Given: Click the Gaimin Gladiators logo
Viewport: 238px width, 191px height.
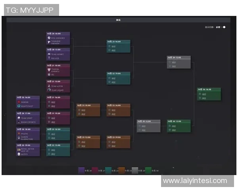Looking at the screenshot, I should [19, 138].
